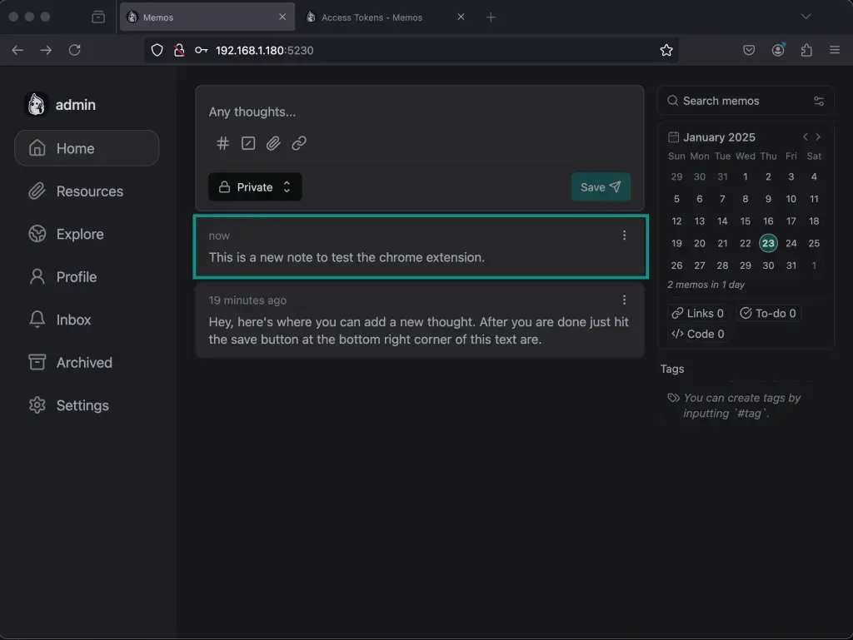Viewport: 853px width, 640px height.
Task: Go to previous month in the calendar
Action: [804, 136]
